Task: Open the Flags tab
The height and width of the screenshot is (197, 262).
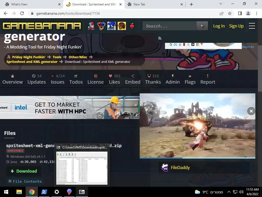Action: coord(190,79)
